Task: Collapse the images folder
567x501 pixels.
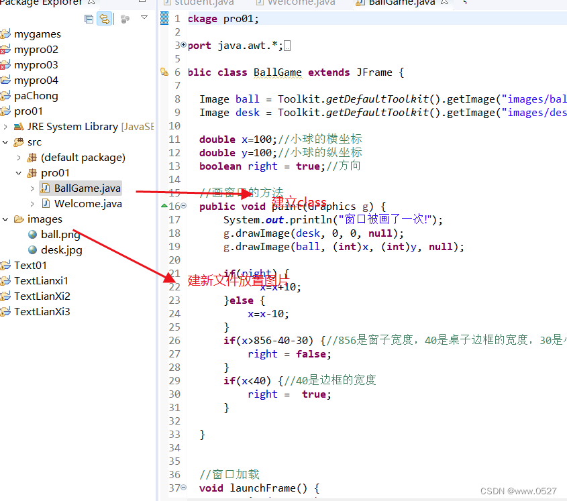Action: pyautogui.click(x=5, y=219)
